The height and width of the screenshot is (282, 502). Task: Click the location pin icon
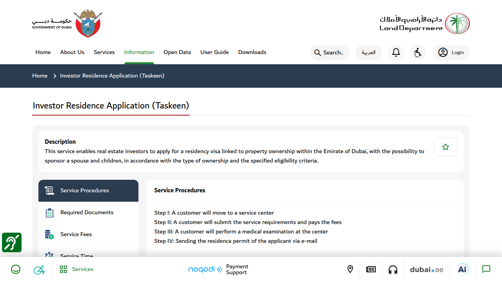pos(350,269)
